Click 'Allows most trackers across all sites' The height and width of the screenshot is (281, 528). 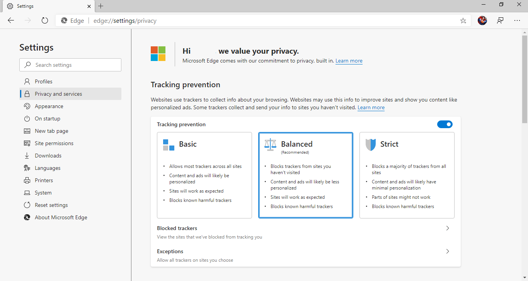coord(205,166)
